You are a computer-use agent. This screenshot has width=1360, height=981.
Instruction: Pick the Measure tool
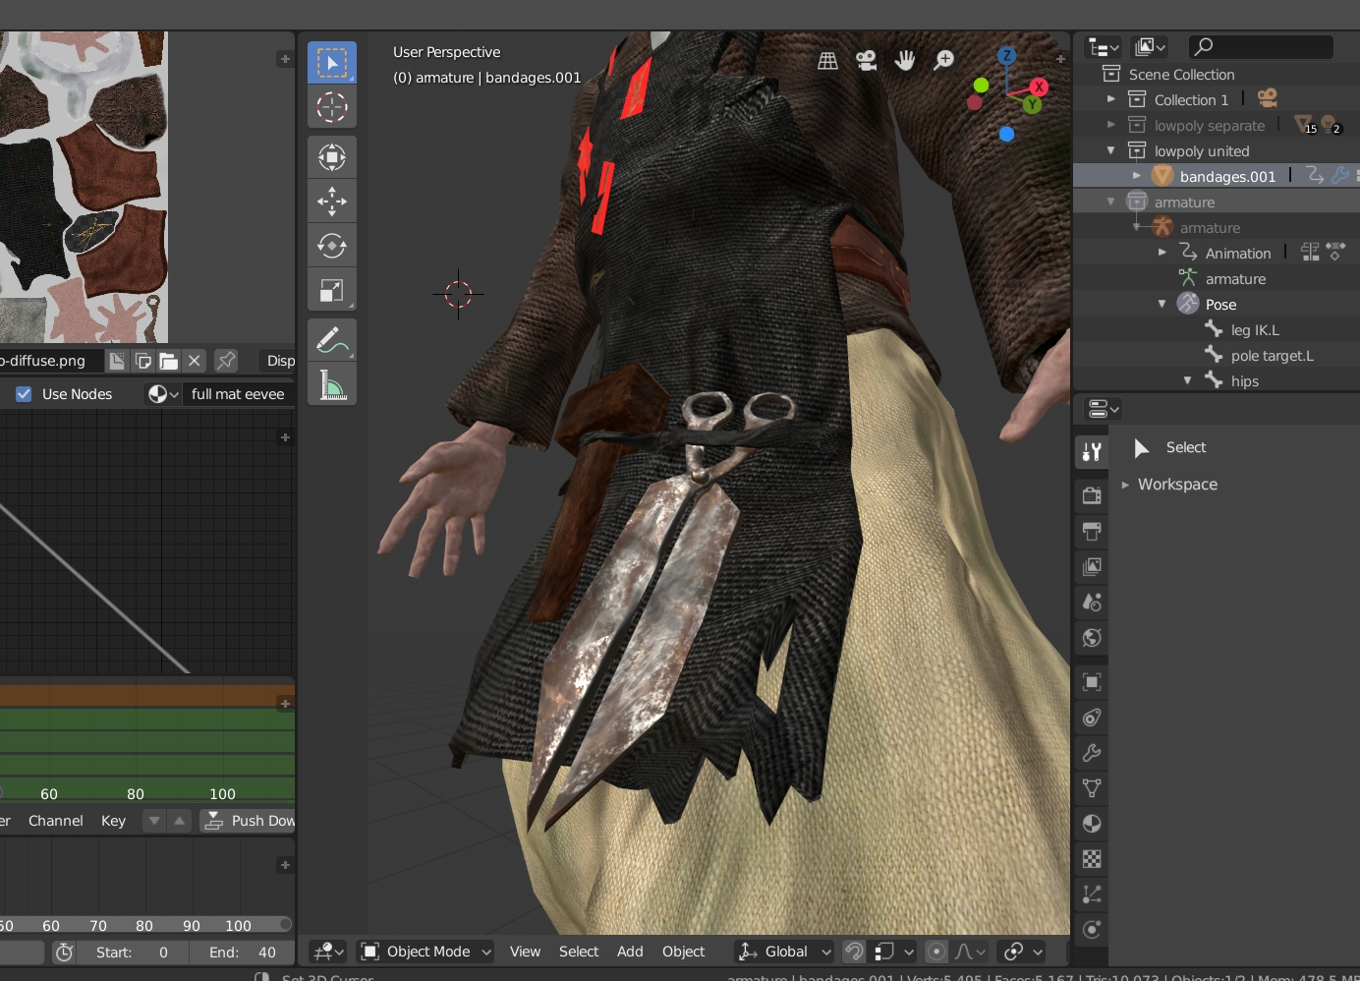click(332, 384)
